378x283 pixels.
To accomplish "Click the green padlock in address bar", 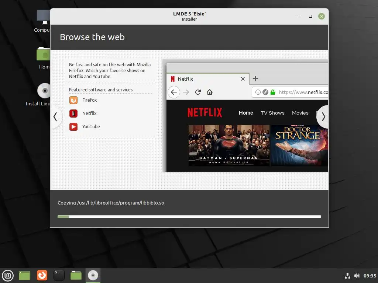I will pyautogui.click(x=273, y=92).
